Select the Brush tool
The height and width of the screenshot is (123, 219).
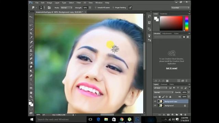31,46
